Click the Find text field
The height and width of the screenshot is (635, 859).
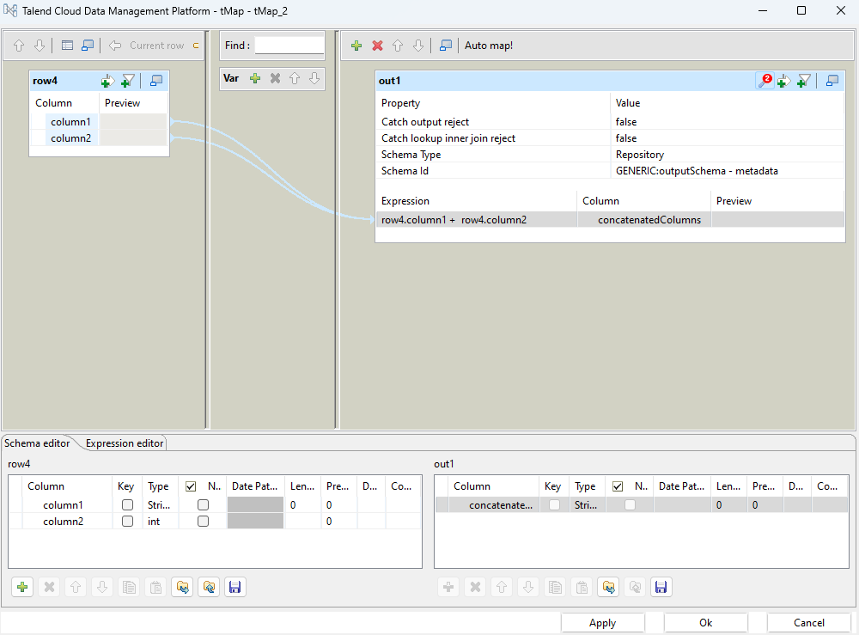pyautogui.click(x=289, y=46)
